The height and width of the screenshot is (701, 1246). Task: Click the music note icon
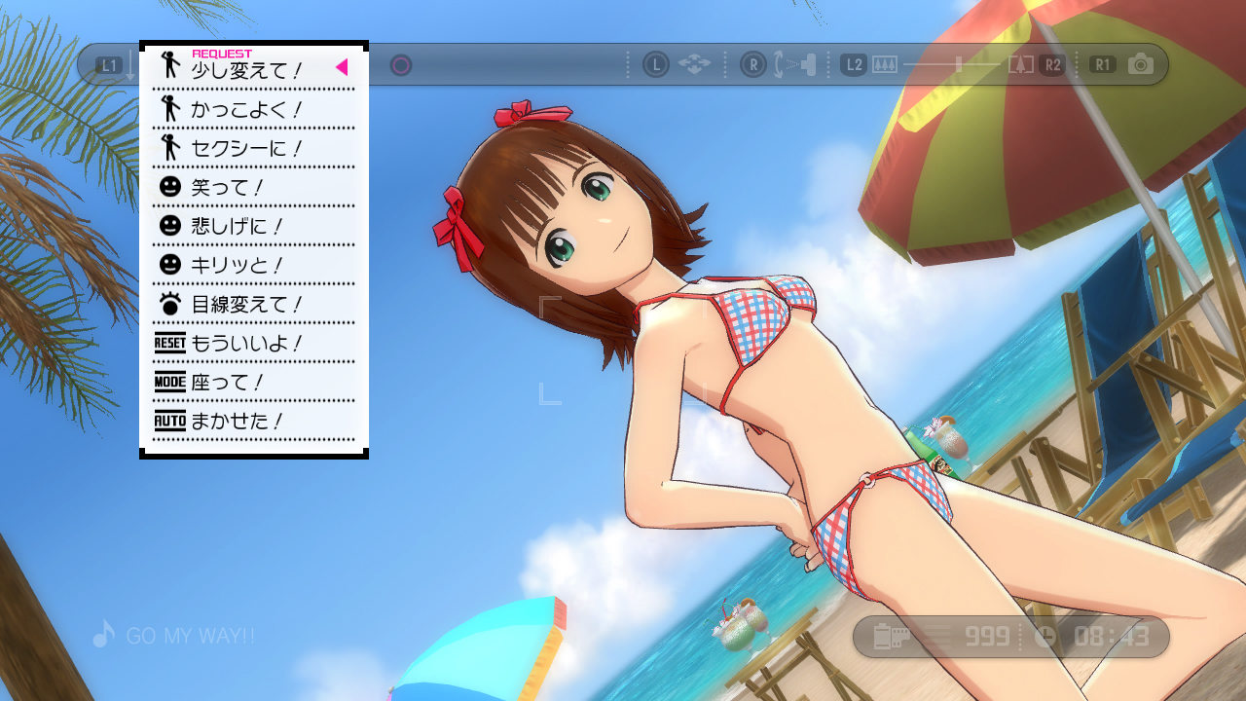tap(103, 635)
